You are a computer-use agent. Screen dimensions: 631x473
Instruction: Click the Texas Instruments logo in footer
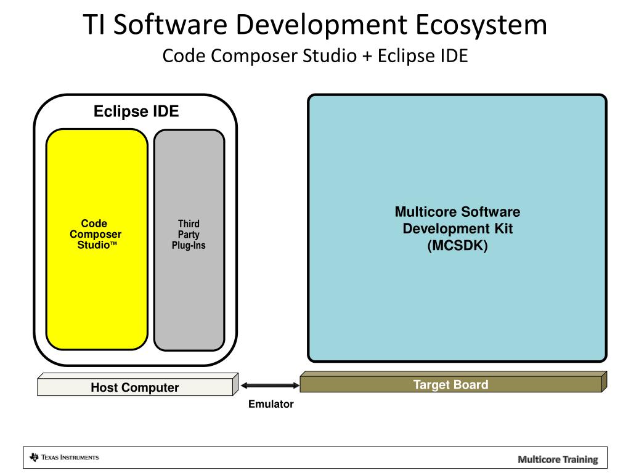64,458
